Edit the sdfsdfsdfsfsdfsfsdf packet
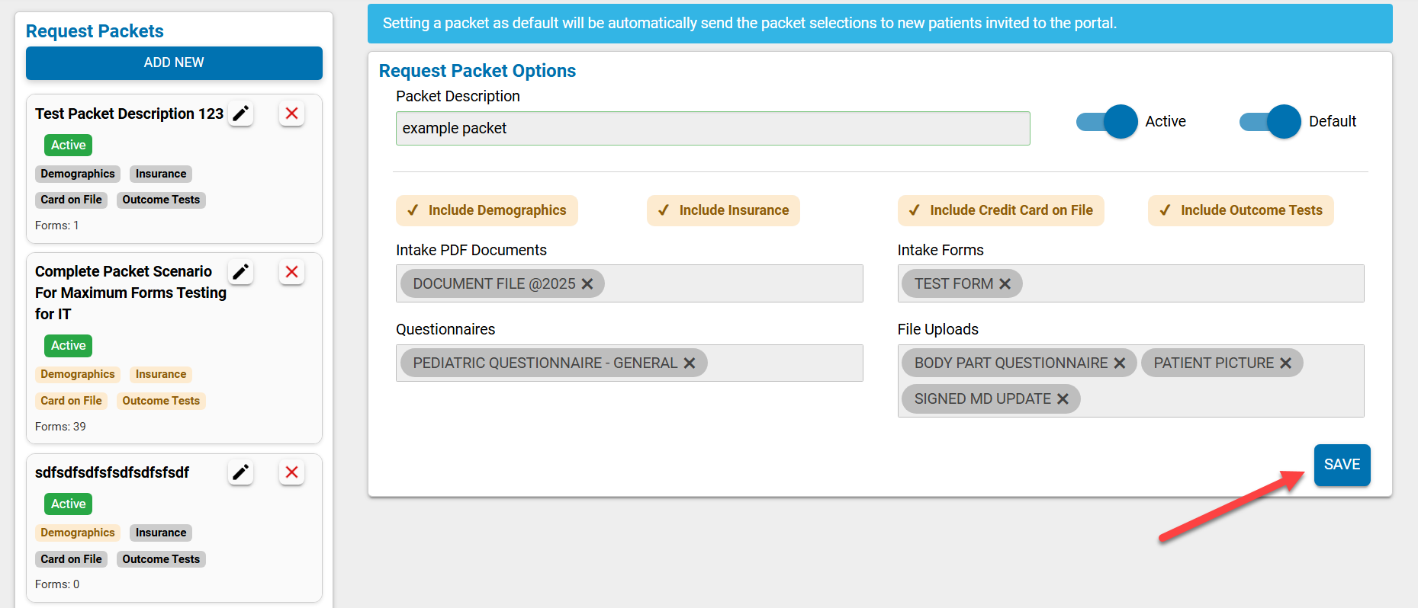1418x608 pixels. pyautogui.click(x=240, y=472)
